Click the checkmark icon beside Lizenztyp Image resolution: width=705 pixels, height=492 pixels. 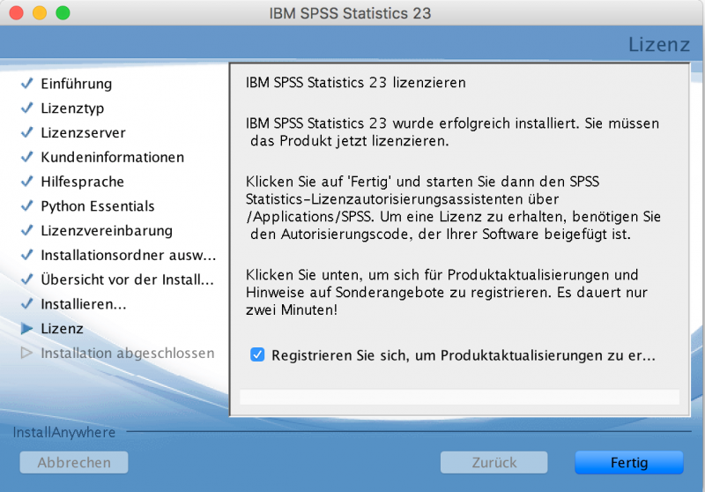point(27,108)
